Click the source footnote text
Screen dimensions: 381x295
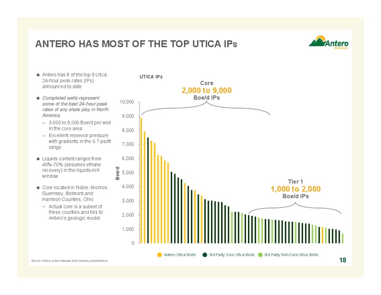click(x=70, y=261)
